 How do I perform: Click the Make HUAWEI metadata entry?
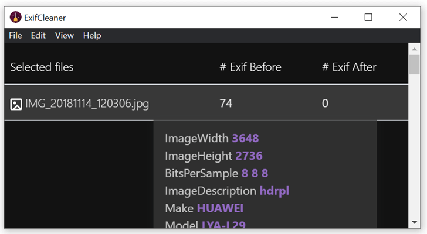click(x=204, y=208)
